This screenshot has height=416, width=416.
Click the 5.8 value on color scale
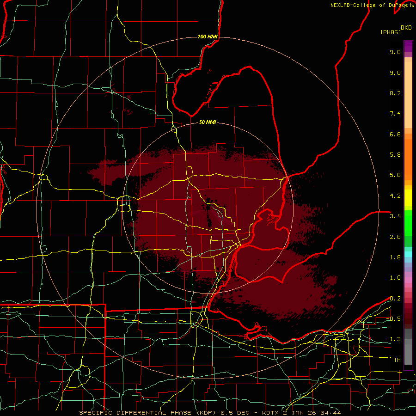click(x=395, y=155)
